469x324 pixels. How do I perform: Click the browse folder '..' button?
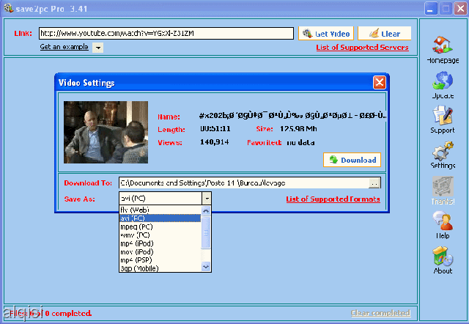[x=374, y=183]
